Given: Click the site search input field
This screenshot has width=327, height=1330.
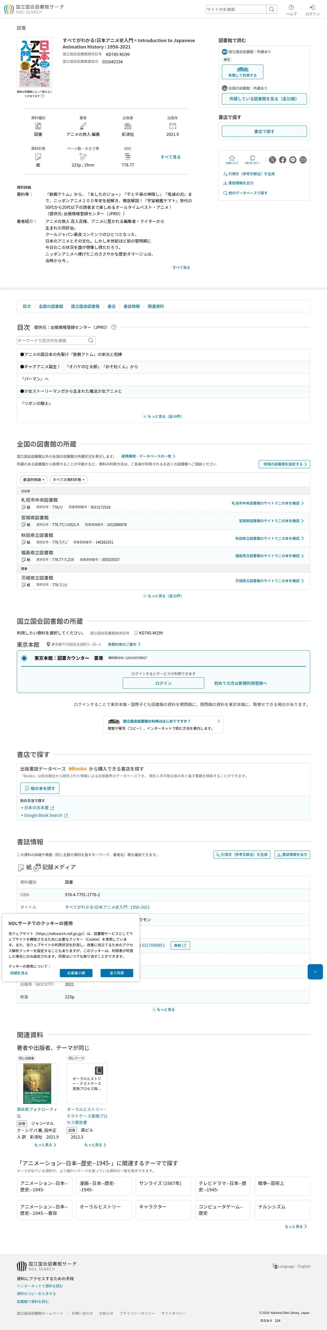Looking at the screenshot, I should pos(236,9).
